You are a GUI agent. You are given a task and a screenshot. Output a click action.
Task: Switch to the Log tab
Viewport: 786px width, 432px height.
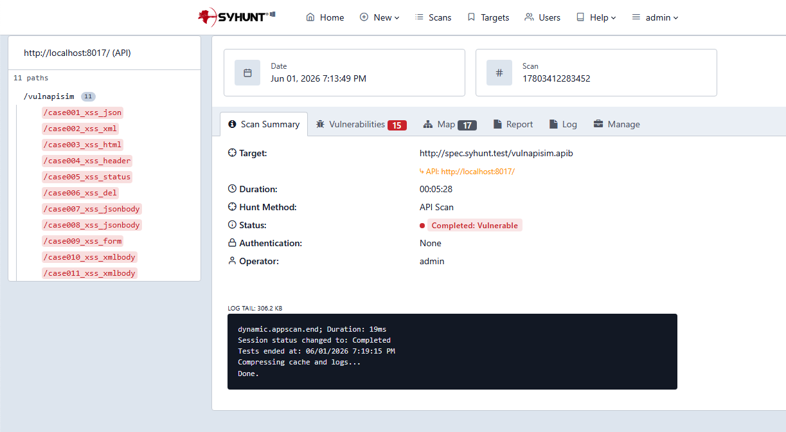click(563, 124)
